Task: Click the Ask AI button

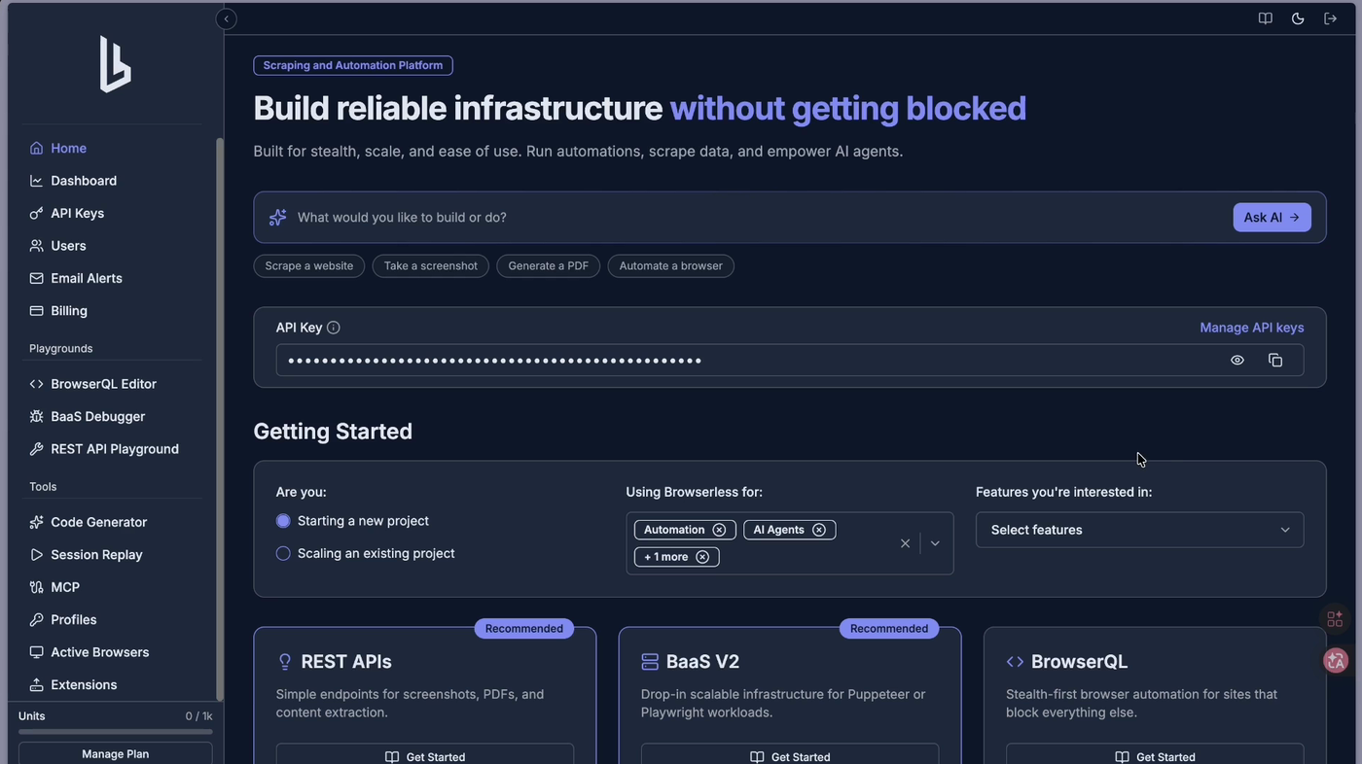Action: click(1272, 218)
